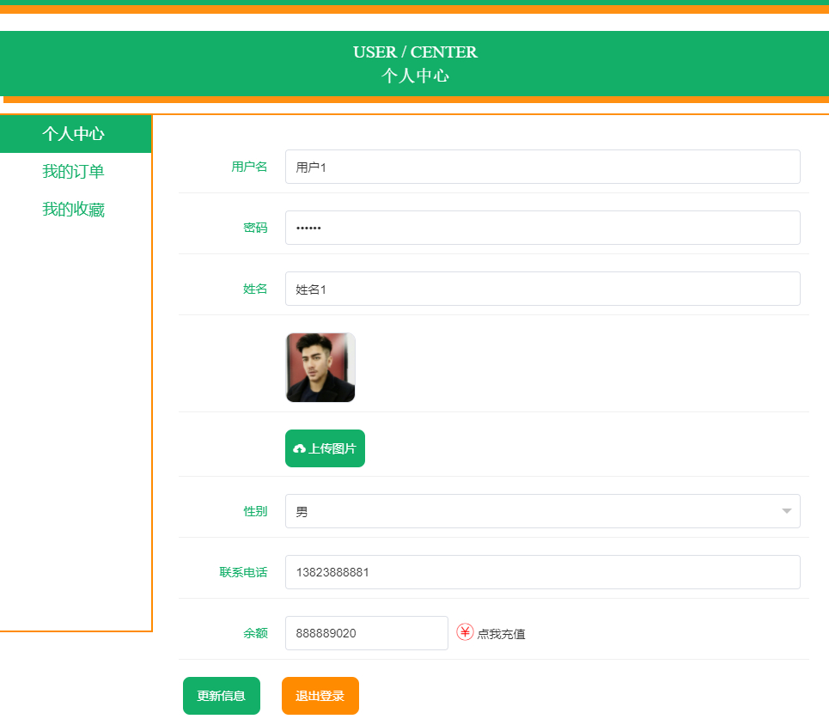Select the 密码 password input field

coord(541,228)
